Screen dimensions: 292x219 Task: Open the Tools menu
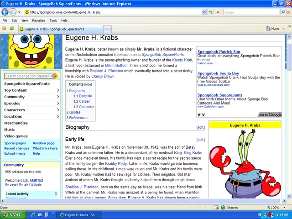click(53, 21)
